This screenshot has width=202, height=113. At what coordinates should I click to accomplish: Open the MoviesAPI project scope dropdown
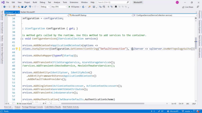(37, 15)
